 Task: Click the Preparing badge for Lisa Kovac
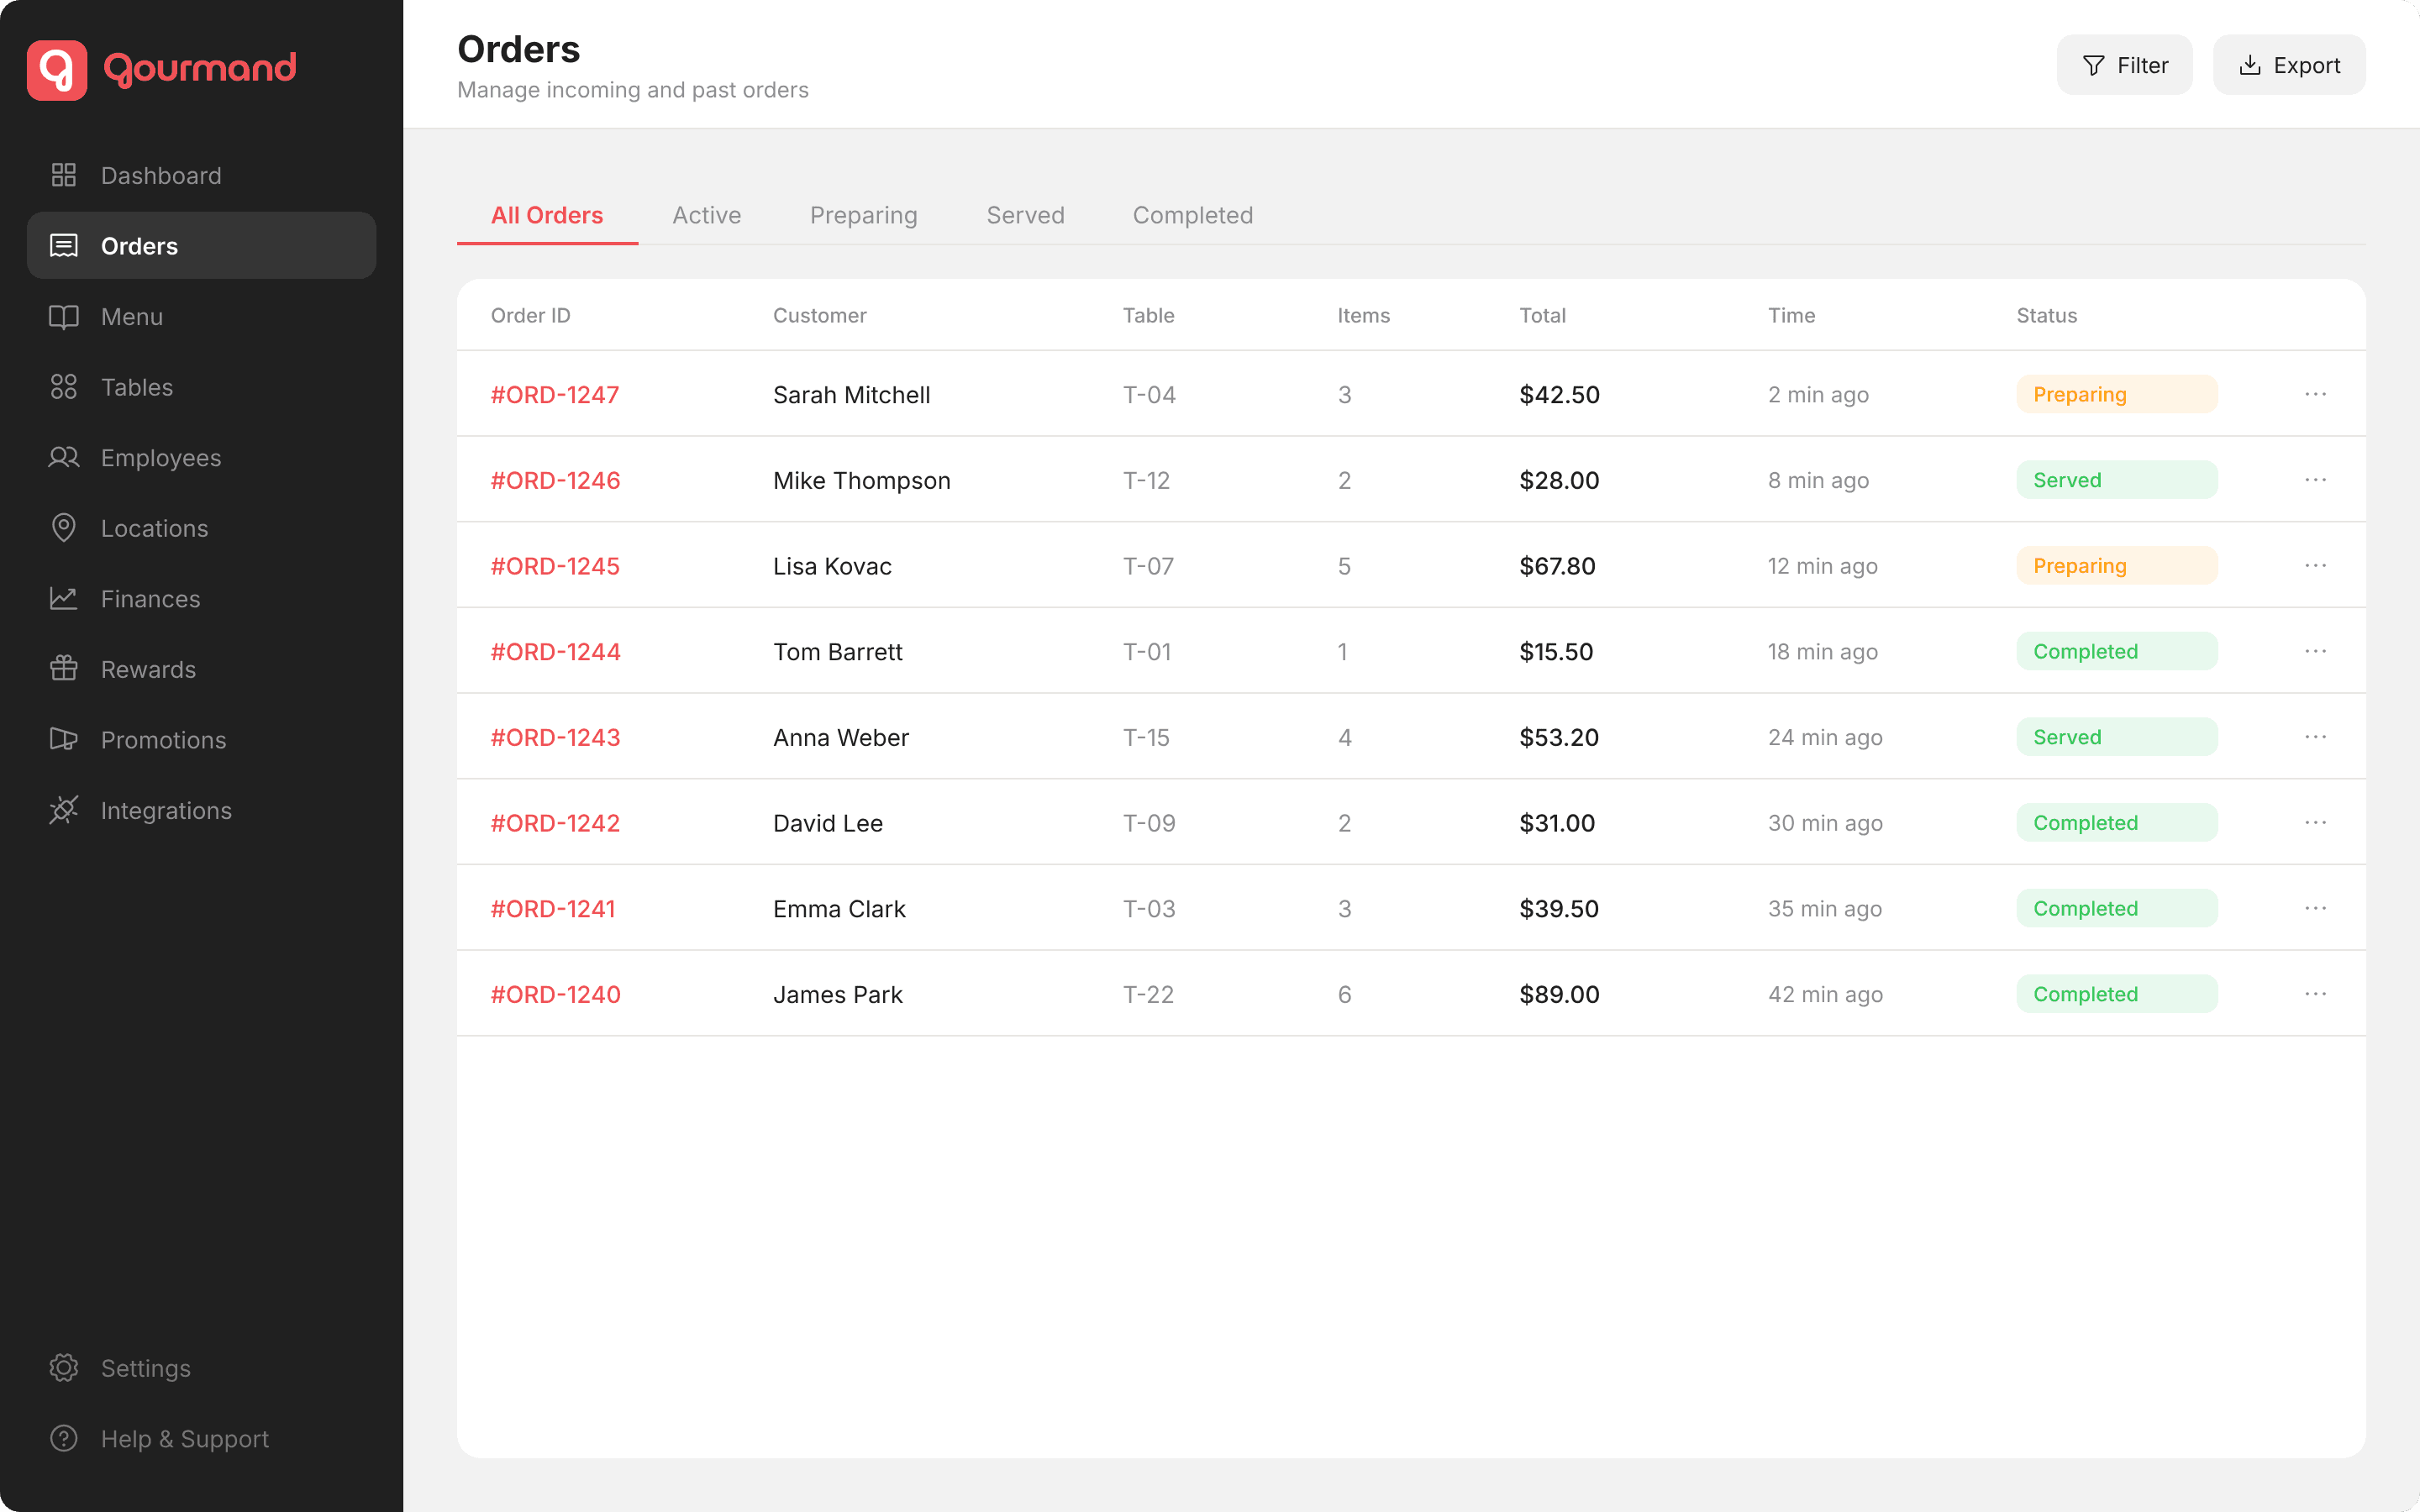[x=2117, y=565]
